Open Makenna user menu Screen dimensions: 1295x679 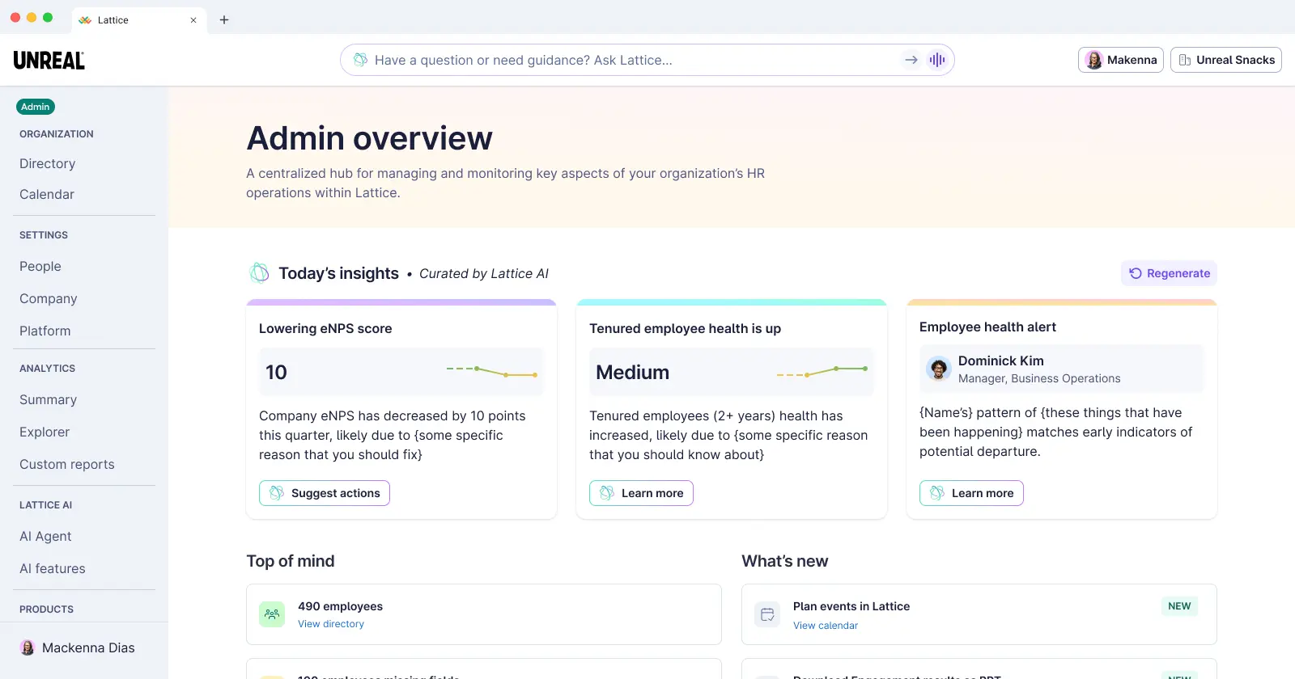pyautogui.click(x=1121, y=60)
